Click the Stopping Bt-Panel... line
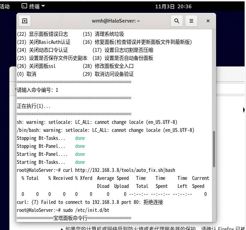 [51, 146]
